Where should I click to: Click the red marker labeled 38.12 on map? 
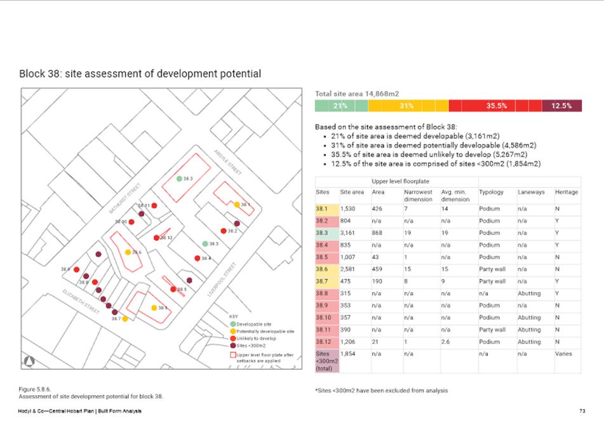pos(156,238)
